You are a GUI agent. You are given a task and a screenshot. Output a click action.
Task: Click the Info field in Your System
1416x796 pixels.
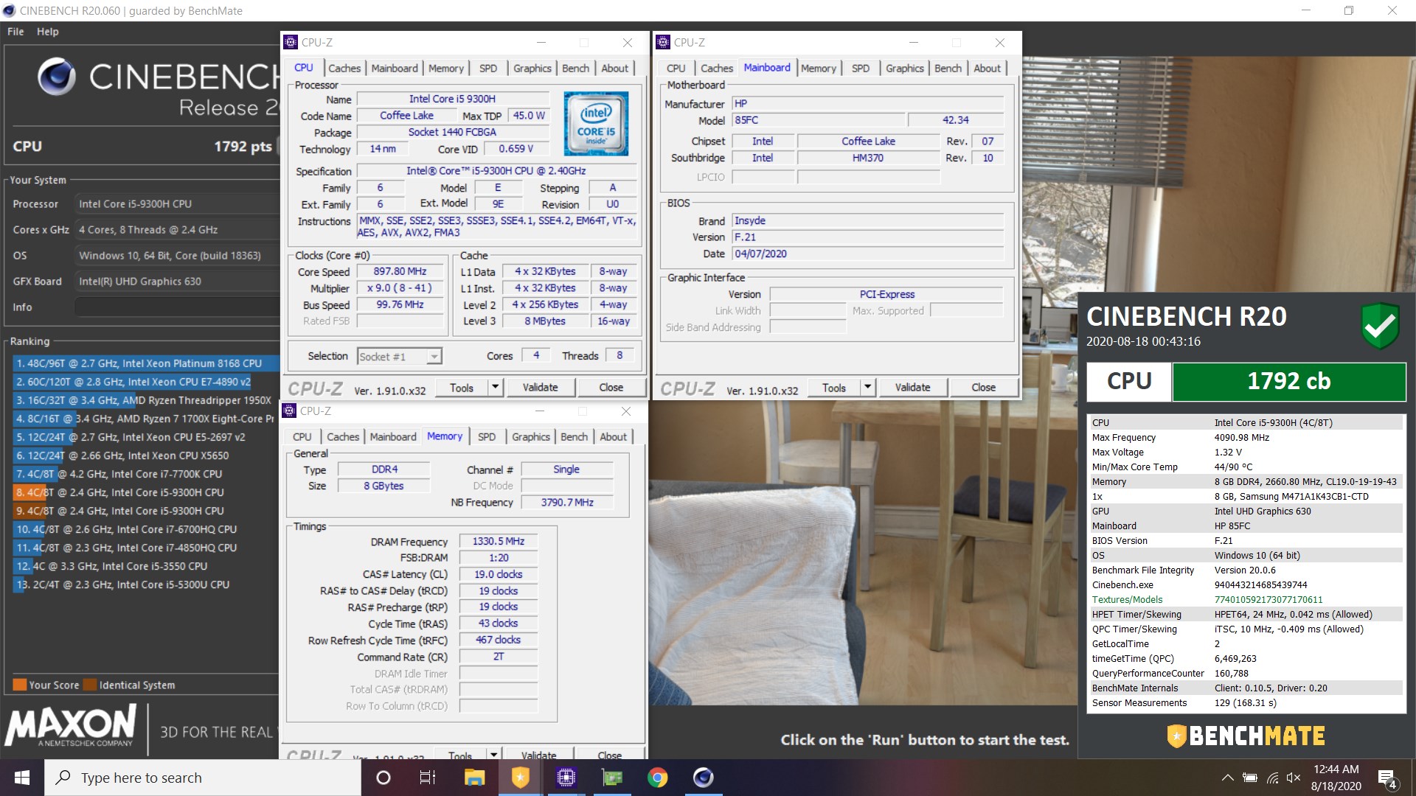177,307
